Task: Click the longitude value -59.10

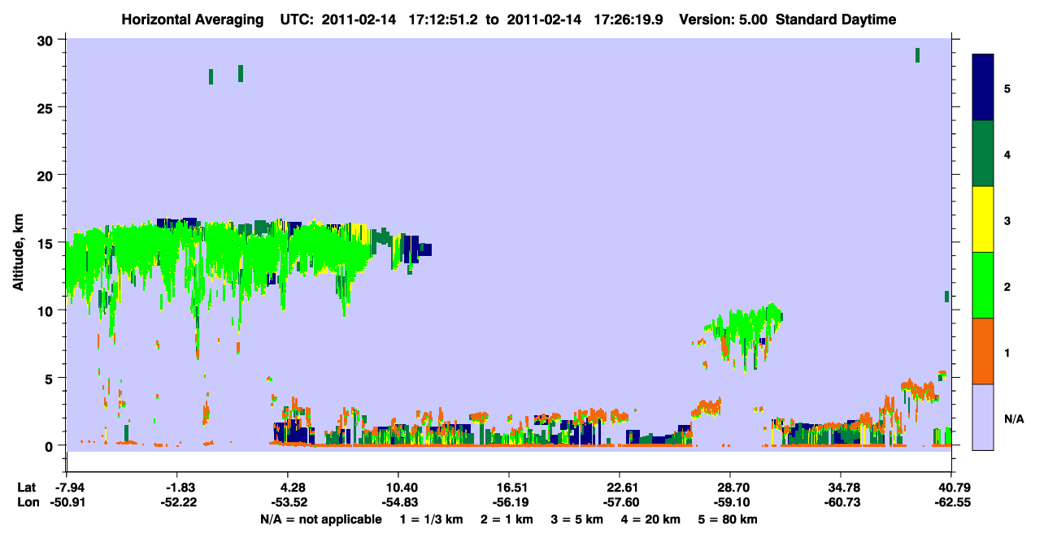Action: tap(730, 502)
